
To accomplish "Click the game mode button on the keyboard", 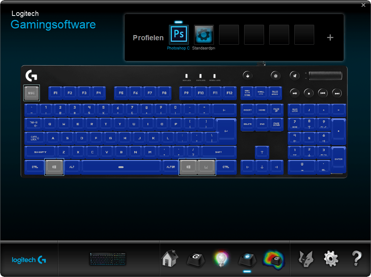I will [x=247, y=76].
